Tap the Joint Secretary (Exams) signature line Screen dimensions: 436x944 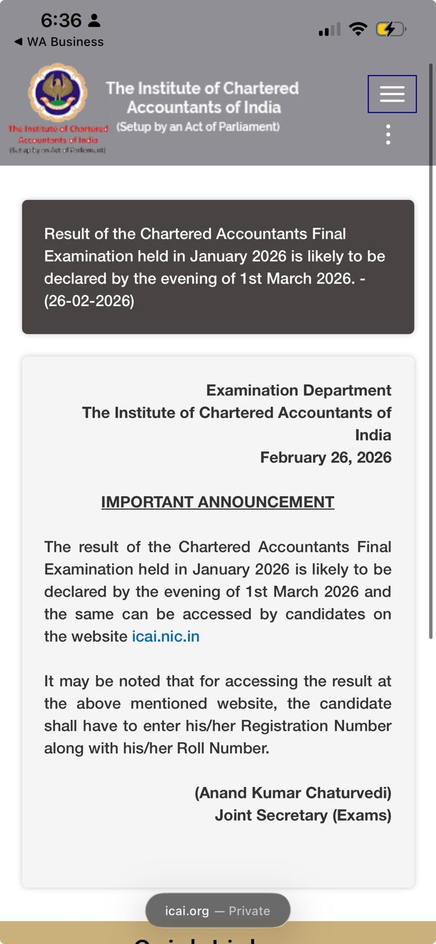[302, 815]
